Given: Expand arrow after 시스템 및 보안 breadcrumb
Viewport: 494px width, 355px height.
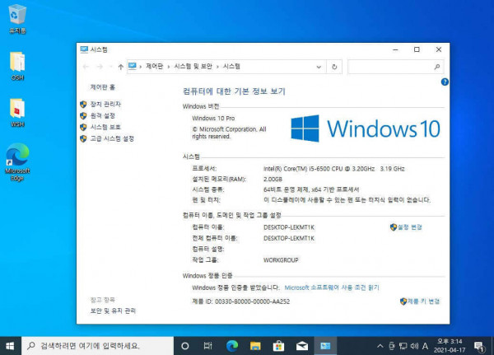Looking at the screenshot, I should [x=217, y=67].
